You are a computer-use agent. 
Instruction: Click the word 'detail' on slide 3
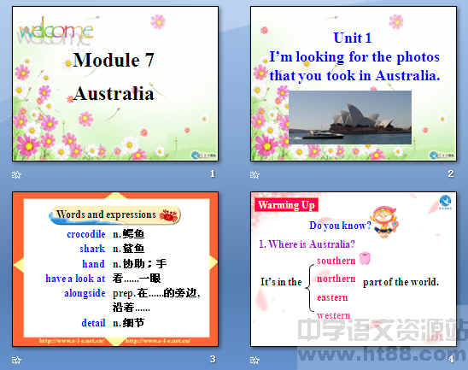[x=93, y=323]
